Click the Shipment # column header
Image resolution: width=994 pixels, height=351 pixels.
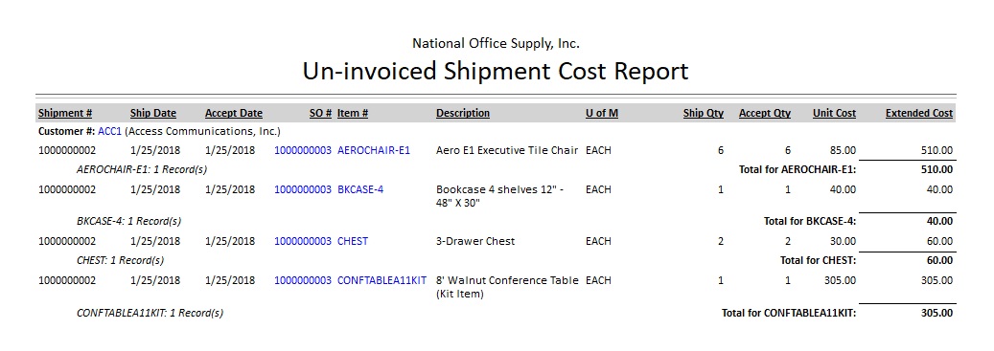point(65,113)
